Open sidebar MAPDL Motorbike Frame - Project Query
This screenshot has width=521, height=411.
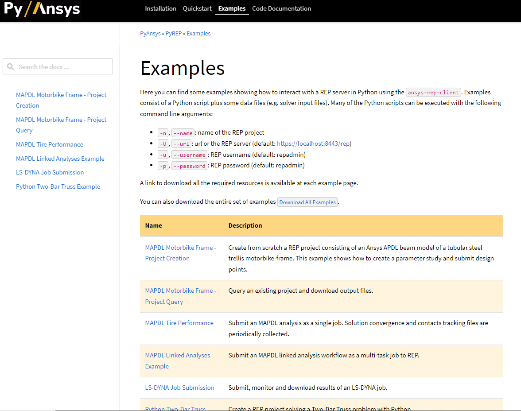tap(61, 125)
